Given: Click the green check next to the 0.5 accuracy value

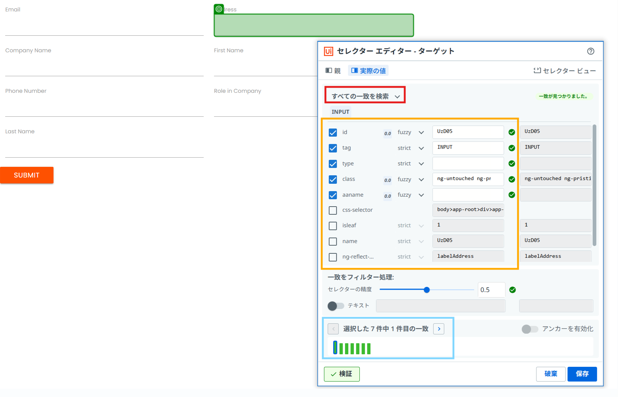Looking at the screenshot, I should (x=512, y=290).
